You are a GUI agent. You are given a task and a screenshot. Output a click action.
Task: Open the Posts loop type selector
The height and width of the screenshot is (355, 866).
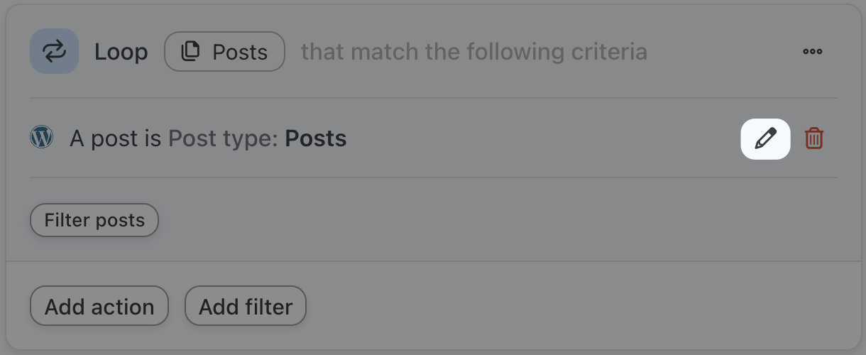(224, 52)
